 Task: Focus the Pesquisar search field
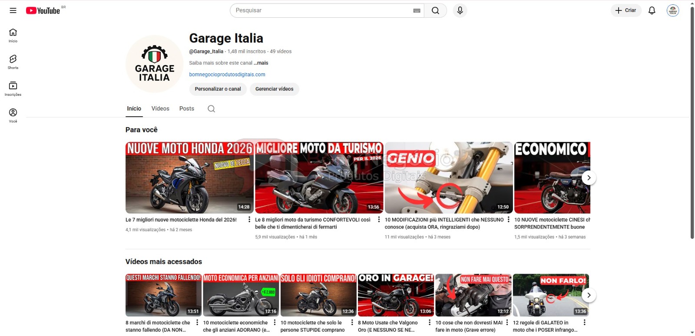tap(321, 10)
